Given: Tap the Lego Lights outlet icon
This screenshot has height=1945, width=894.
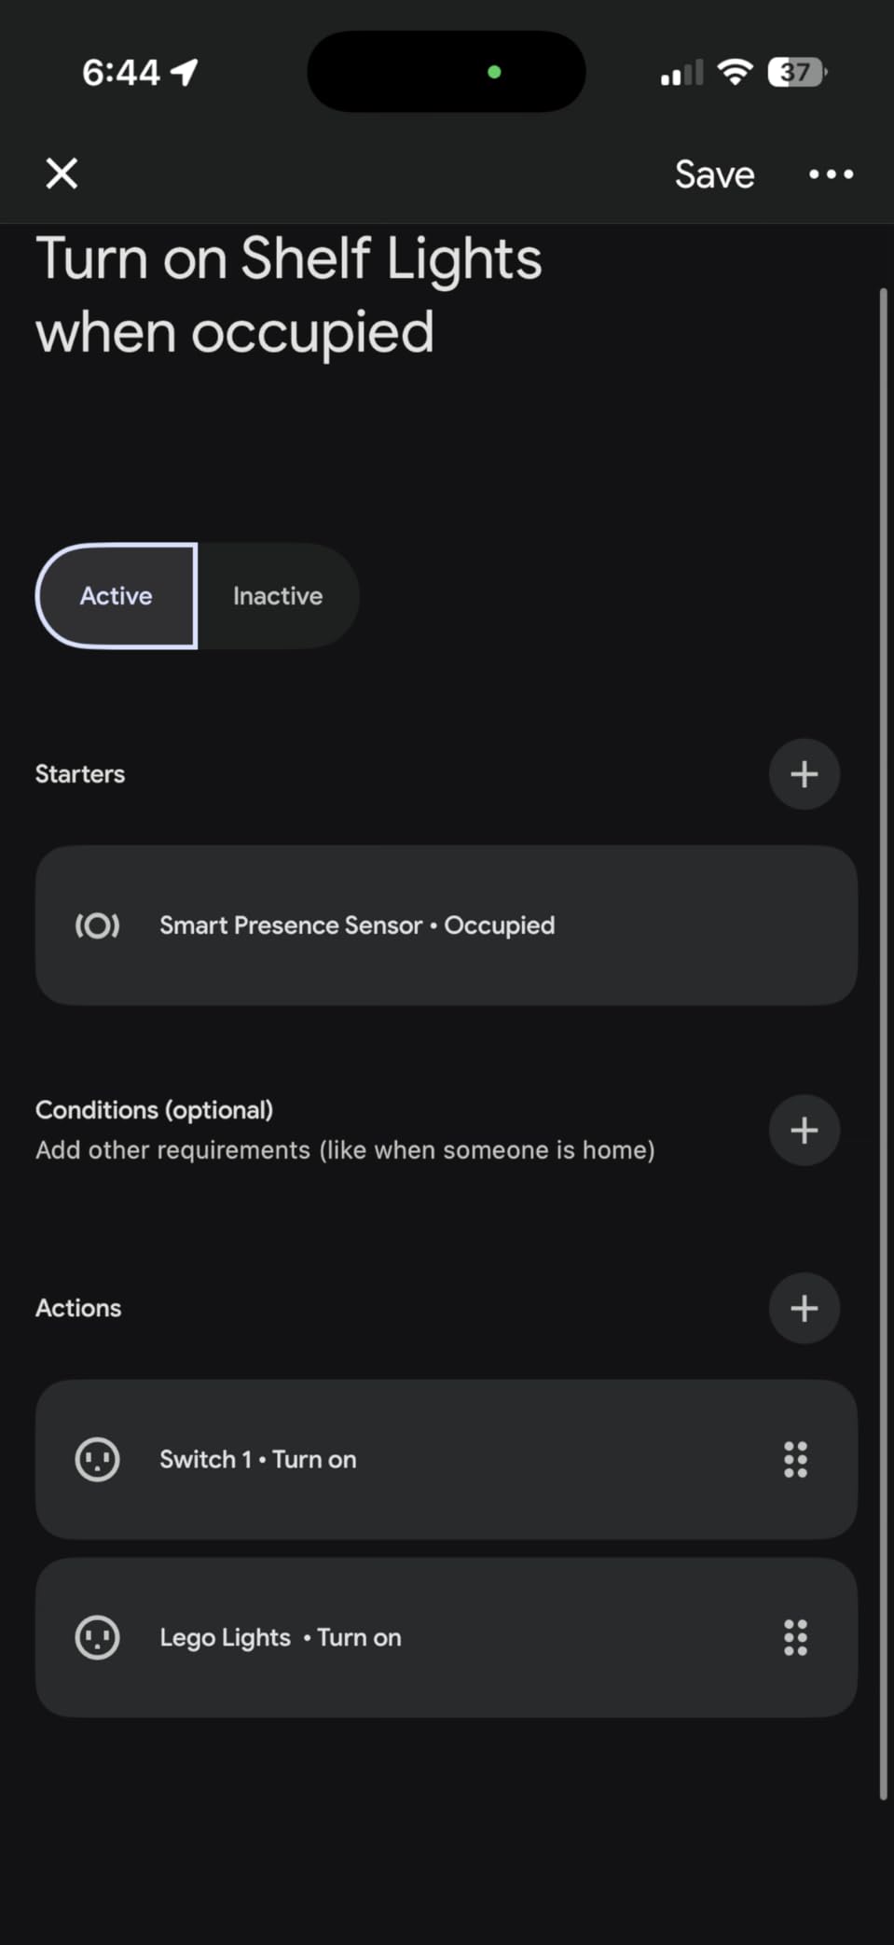Looking at the screenshot, I should (97, 1637).
